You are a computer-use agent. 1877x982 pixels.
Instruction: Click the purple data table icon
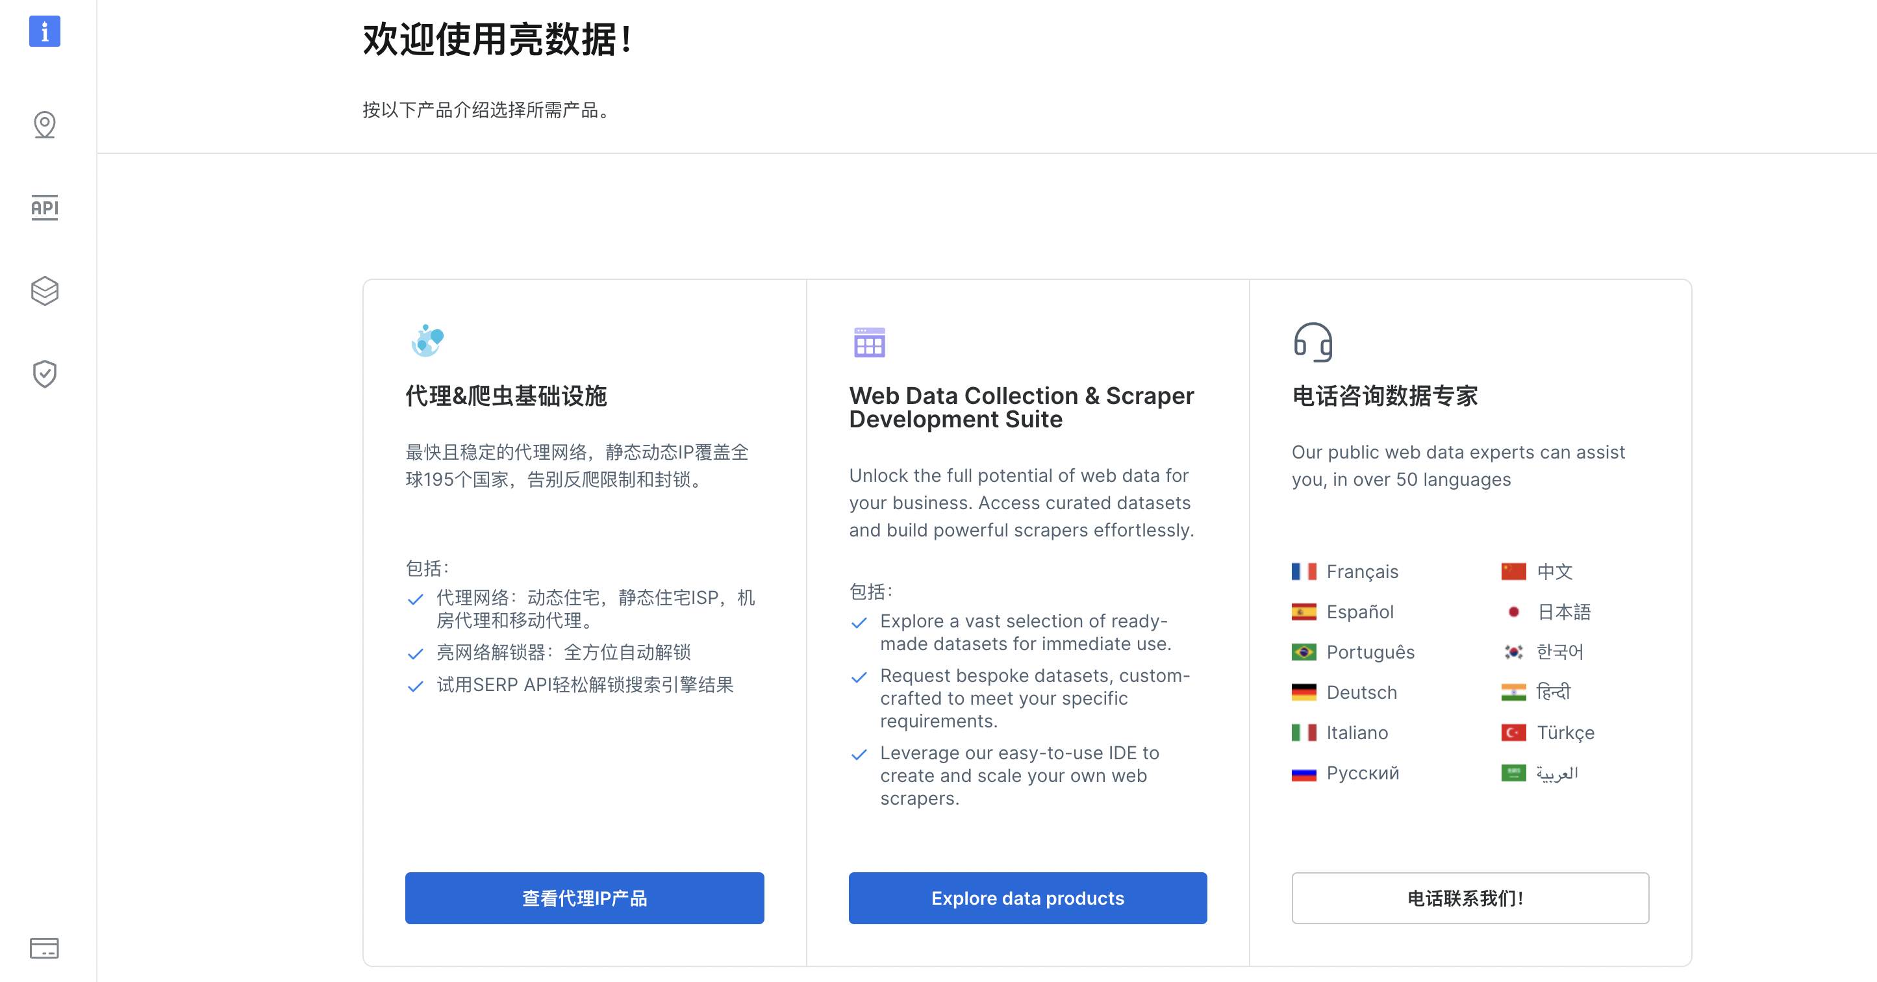click(x=869, y=342)
